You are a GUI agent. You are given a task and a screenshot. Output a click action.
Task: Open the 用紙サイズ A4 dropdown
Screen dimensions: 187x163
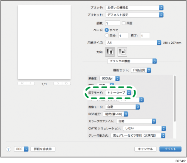(133, 43)
